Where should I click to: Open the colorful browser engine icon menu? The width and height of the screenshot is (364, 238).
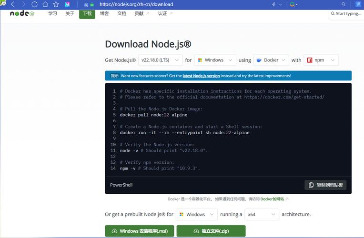(293, 4)
